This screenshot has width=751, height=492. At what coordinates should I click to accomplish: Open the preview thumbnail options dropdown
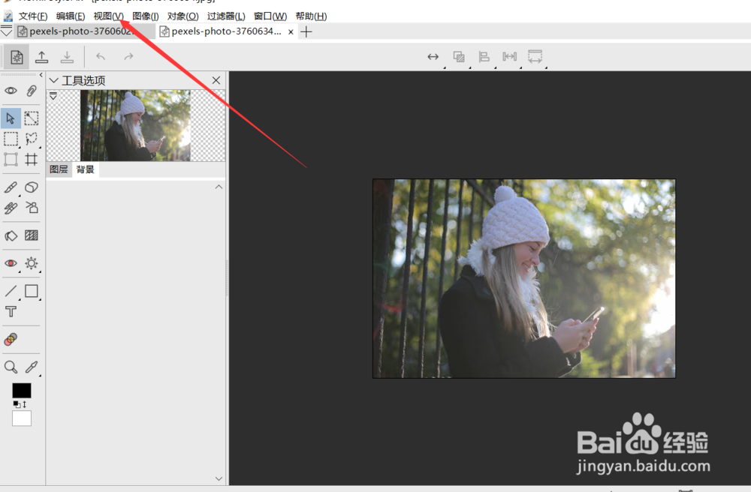[x=53, y=96]
